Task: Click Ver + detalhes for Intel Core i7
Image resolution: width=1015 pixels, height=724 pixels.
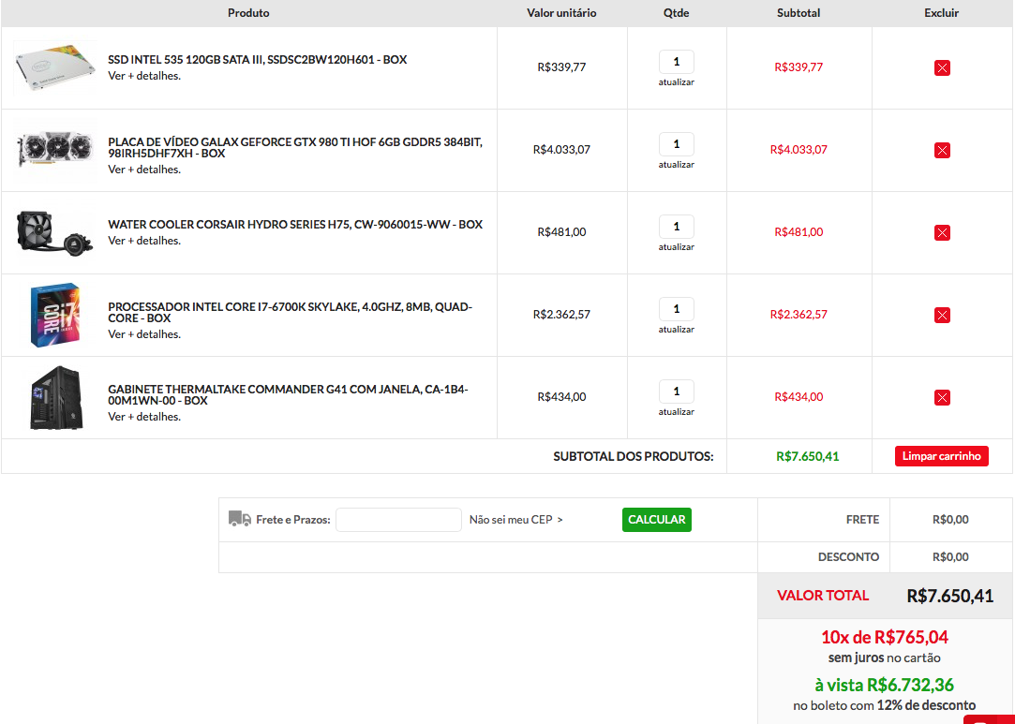Action: tap(144, 334)
